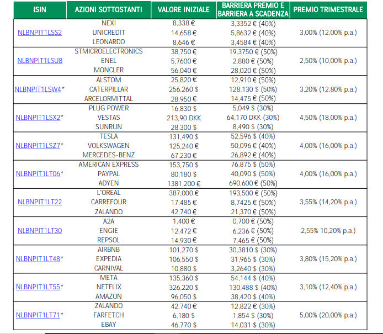
Task: Select the VESTAS stock cell
Action: click(x=109, y=118)
